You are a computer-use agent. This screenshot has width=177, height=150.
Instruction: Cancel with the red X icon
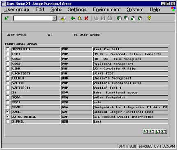pyautogui.click(x=86, y=18)
